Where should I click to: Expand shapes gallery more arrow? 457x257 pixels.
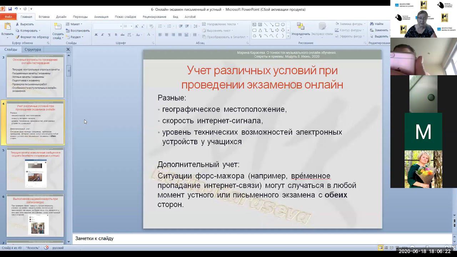[x=288, y=36]
